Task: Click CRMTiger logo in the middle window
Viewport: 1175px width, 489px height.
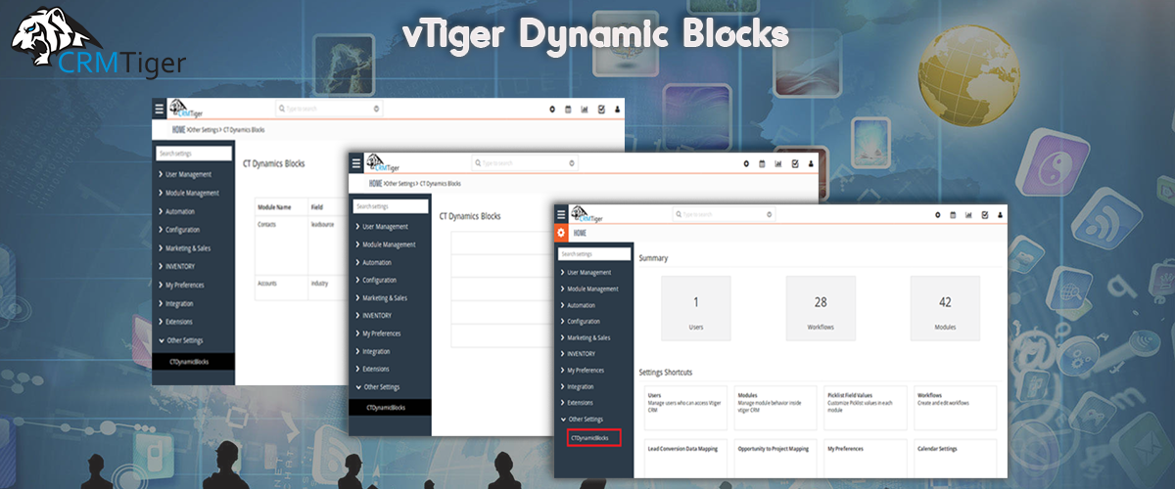Action: coord(383,162)
